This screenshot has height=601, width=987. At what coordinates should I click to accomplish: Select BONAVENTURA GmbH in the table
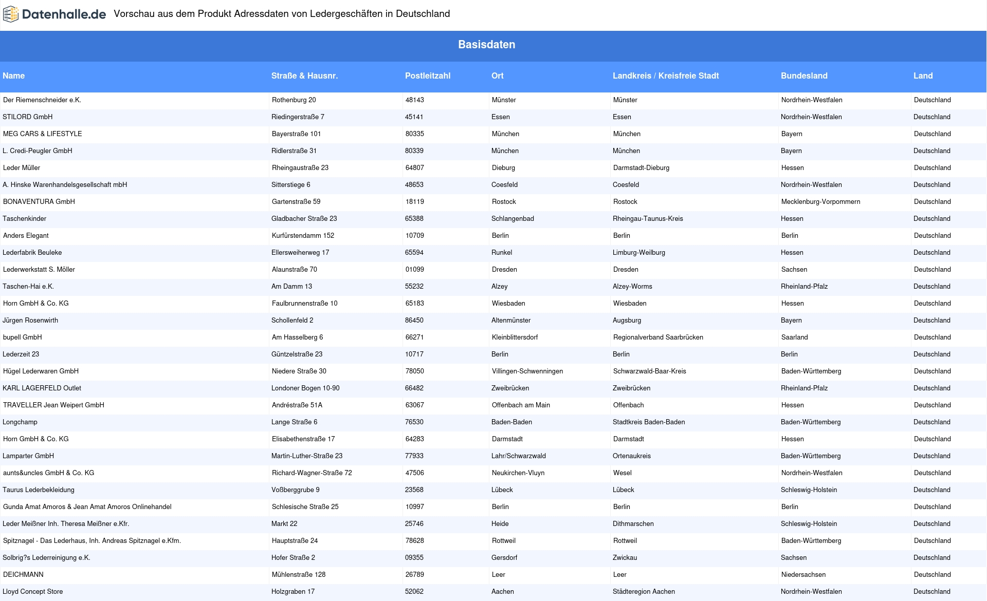[39, 201]
